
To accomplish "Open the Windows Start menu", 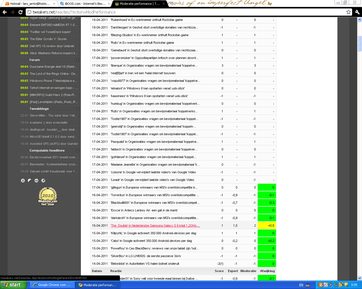I will [x=13, y=285].
